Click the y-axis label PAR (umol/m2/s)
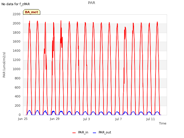 click(4, 65)
